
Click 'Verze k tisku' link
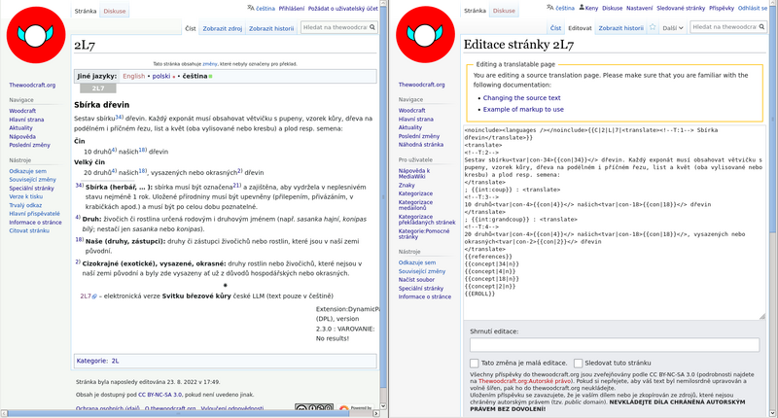(26, 196)
